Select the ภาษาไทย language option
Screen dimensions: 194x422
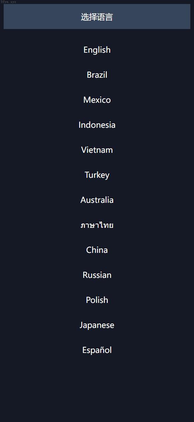[x=97, y=225]
